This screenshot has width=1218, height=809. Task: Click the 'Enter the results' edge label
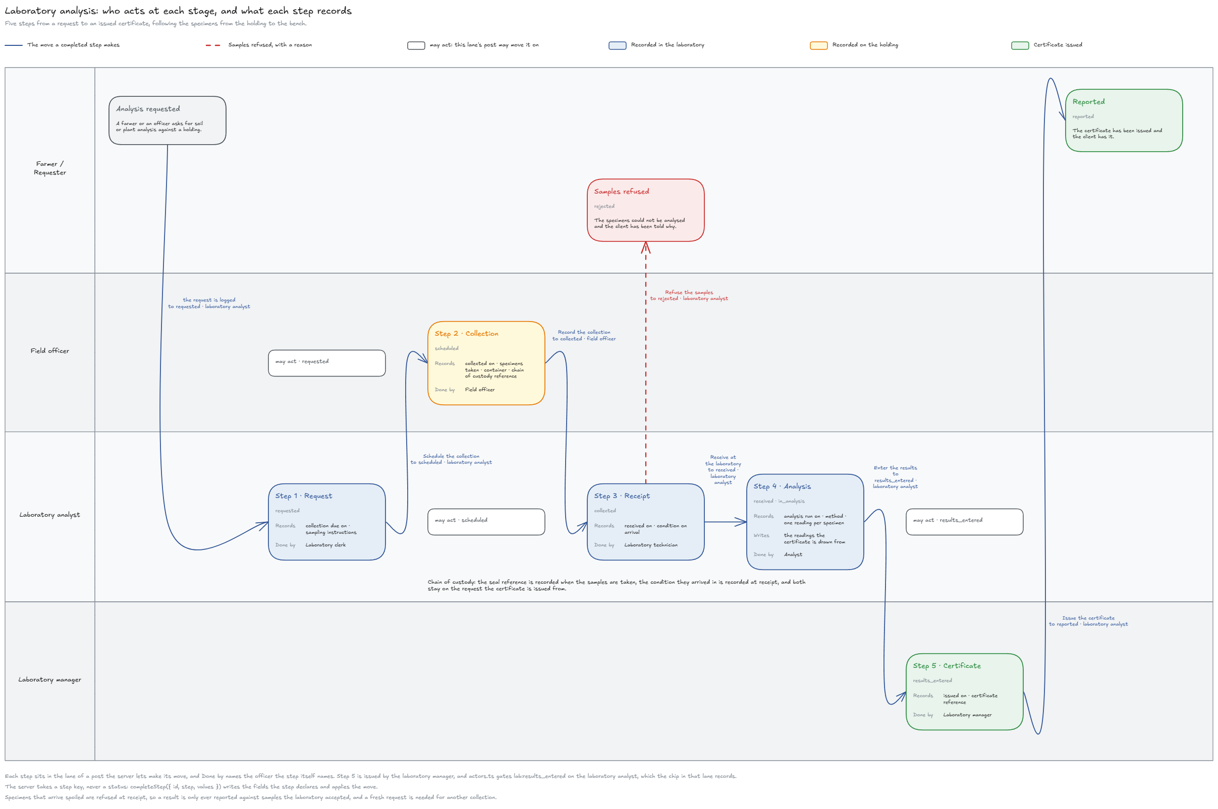coord(895,477)
